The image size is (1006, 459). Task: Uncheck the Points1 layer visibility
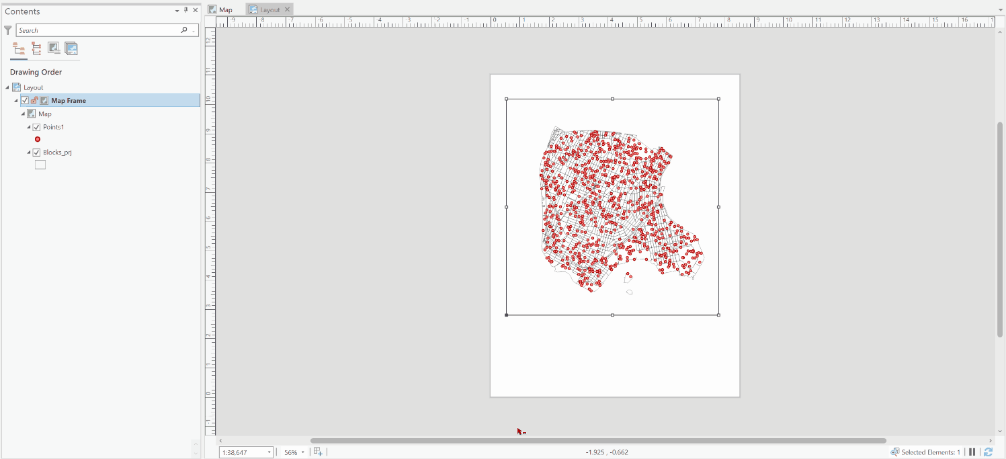36,126
